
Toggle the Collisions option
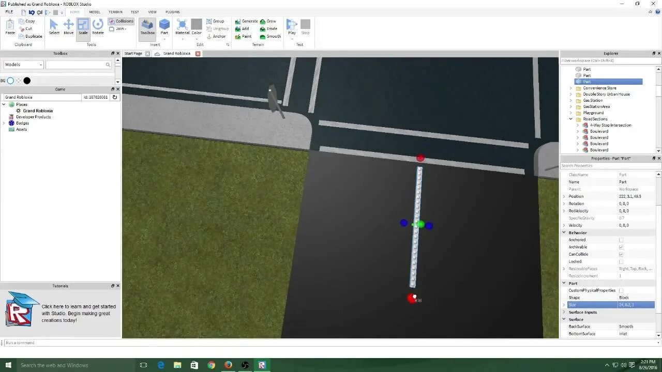(121, 21)
